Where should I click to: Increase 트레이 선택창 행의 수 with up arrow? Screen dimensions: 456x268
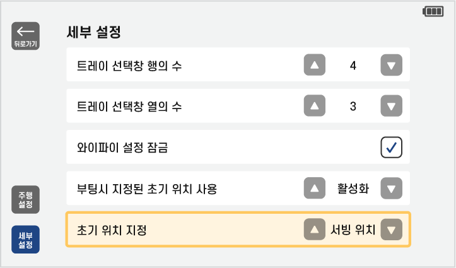[x=315, y=64]
